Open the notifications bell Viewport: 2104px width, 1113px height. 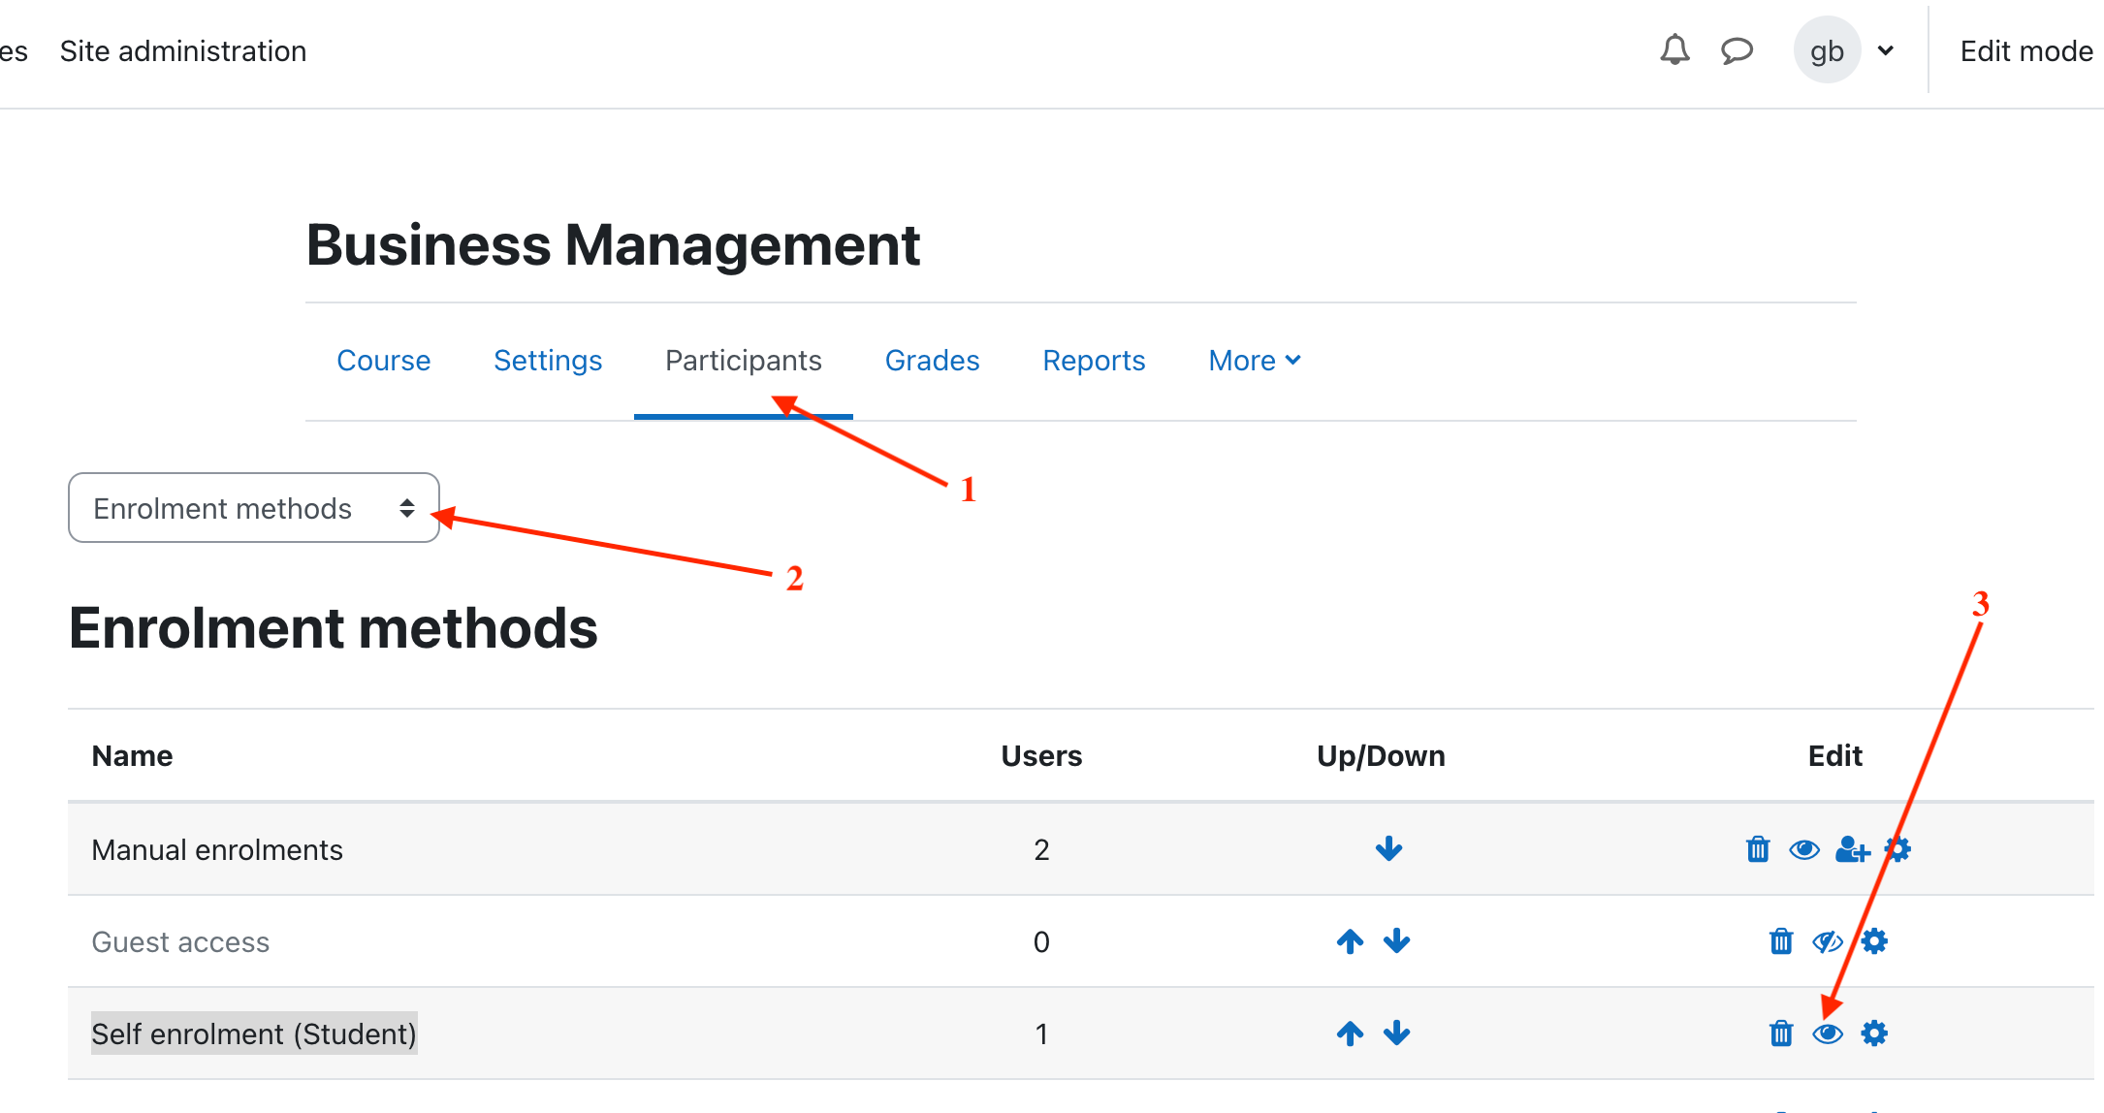click(1674, 50)
